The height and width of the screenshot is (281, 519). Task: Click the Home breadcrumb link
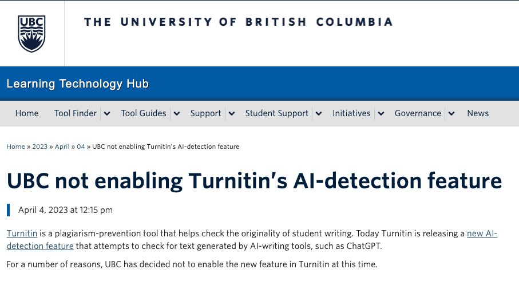[x=15, y=147]
